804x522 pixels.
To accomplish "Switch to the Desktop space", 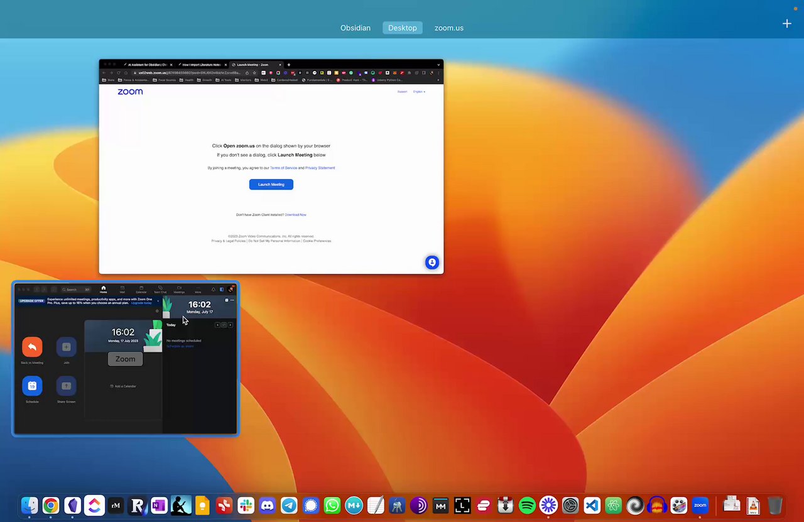I will point(403,28).
